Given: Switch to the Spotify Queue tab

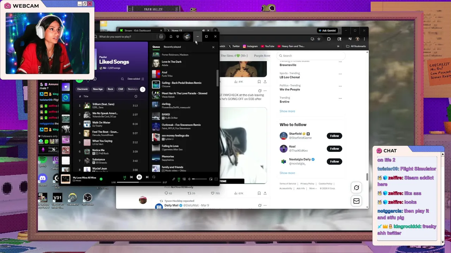Looking at the screenshot, I should [156, 47].
